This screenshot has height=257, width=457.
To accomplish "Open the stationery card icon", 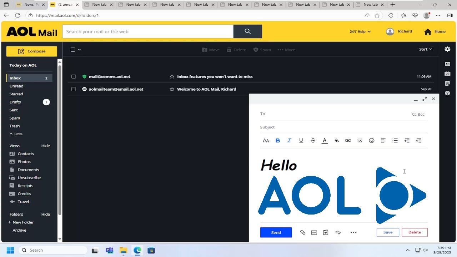I will 326,232.
